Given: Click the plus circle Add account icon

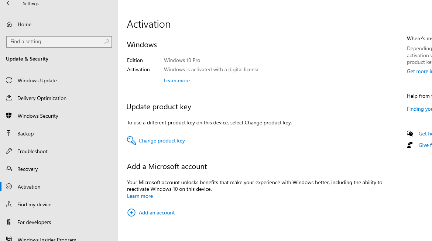Looking at the screenshot, I should [131, 213].
